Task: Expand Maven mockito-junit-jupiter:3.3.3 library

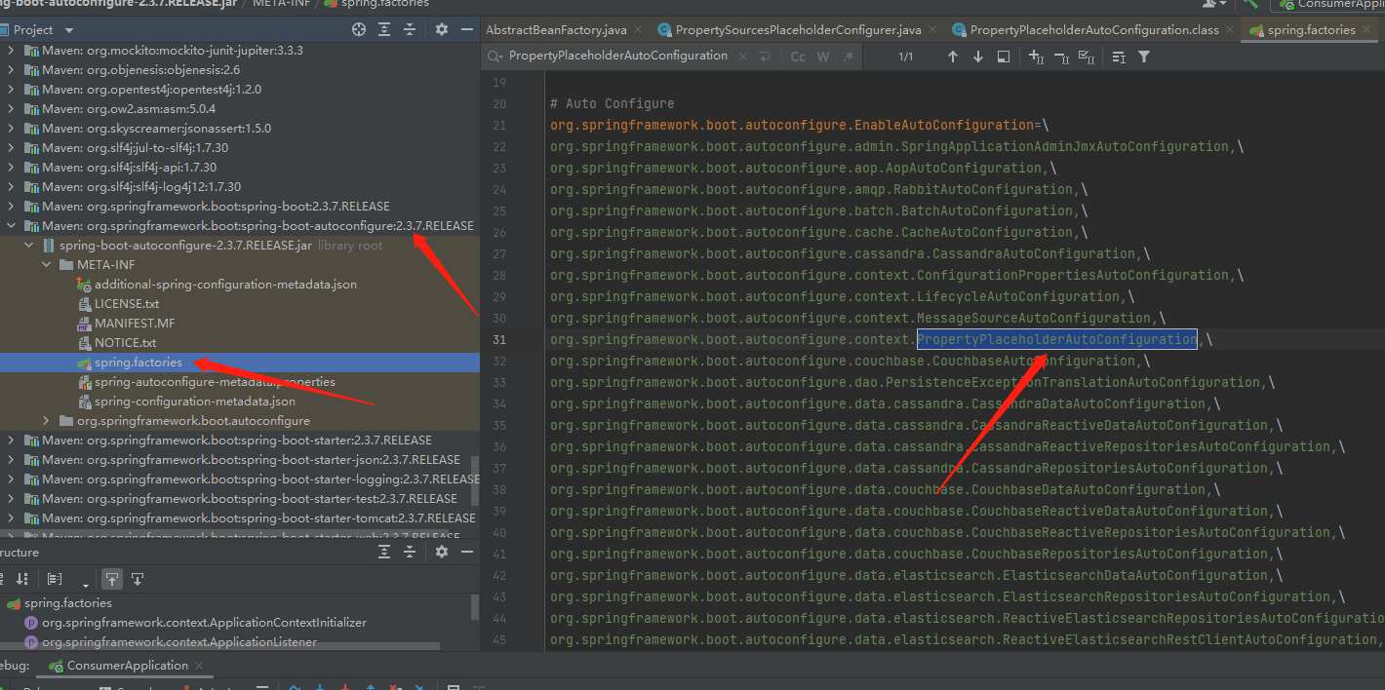Action: 12,50
